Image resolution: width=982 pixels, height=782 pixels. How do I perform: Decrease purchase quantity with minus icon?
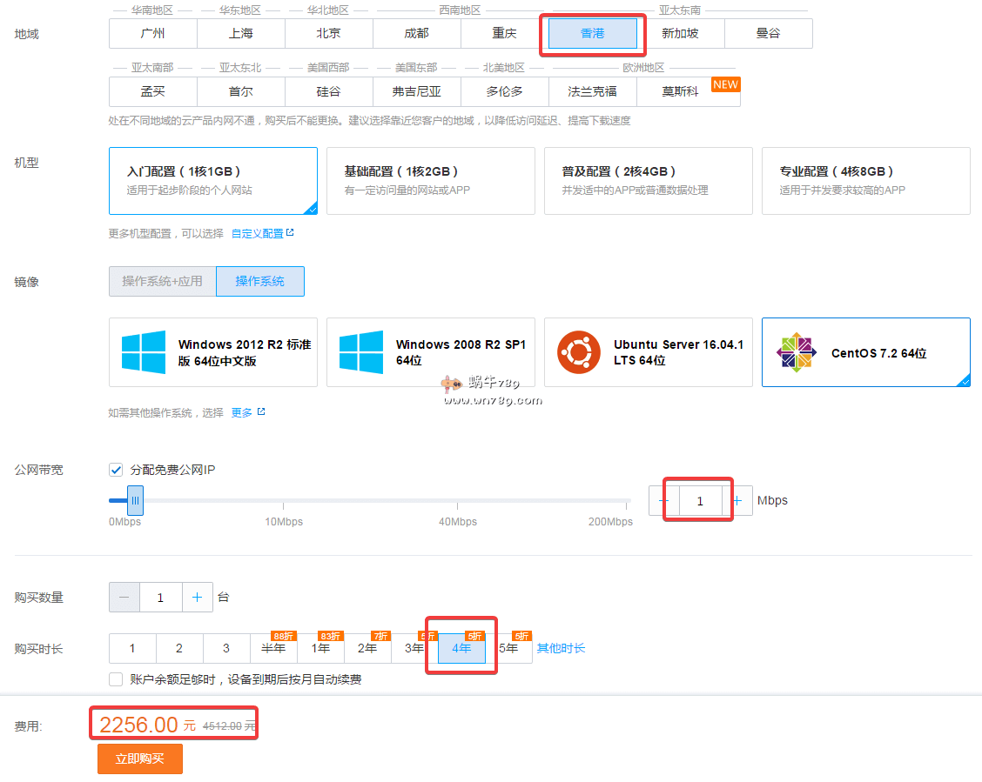[x=124, y=598]
